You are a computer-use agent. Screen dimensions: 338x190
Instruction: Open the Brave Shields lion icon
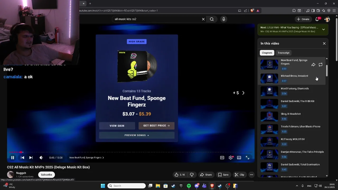tap(252, 11)
